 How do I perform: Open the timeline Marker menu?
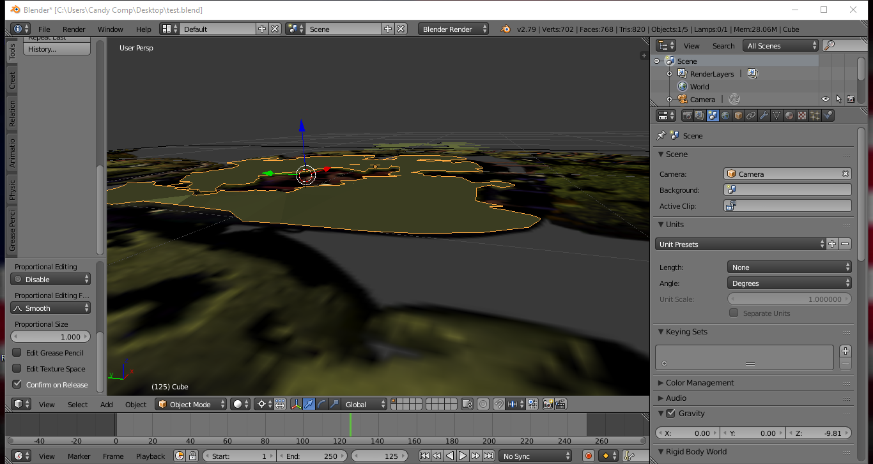[x=79, y=456]
